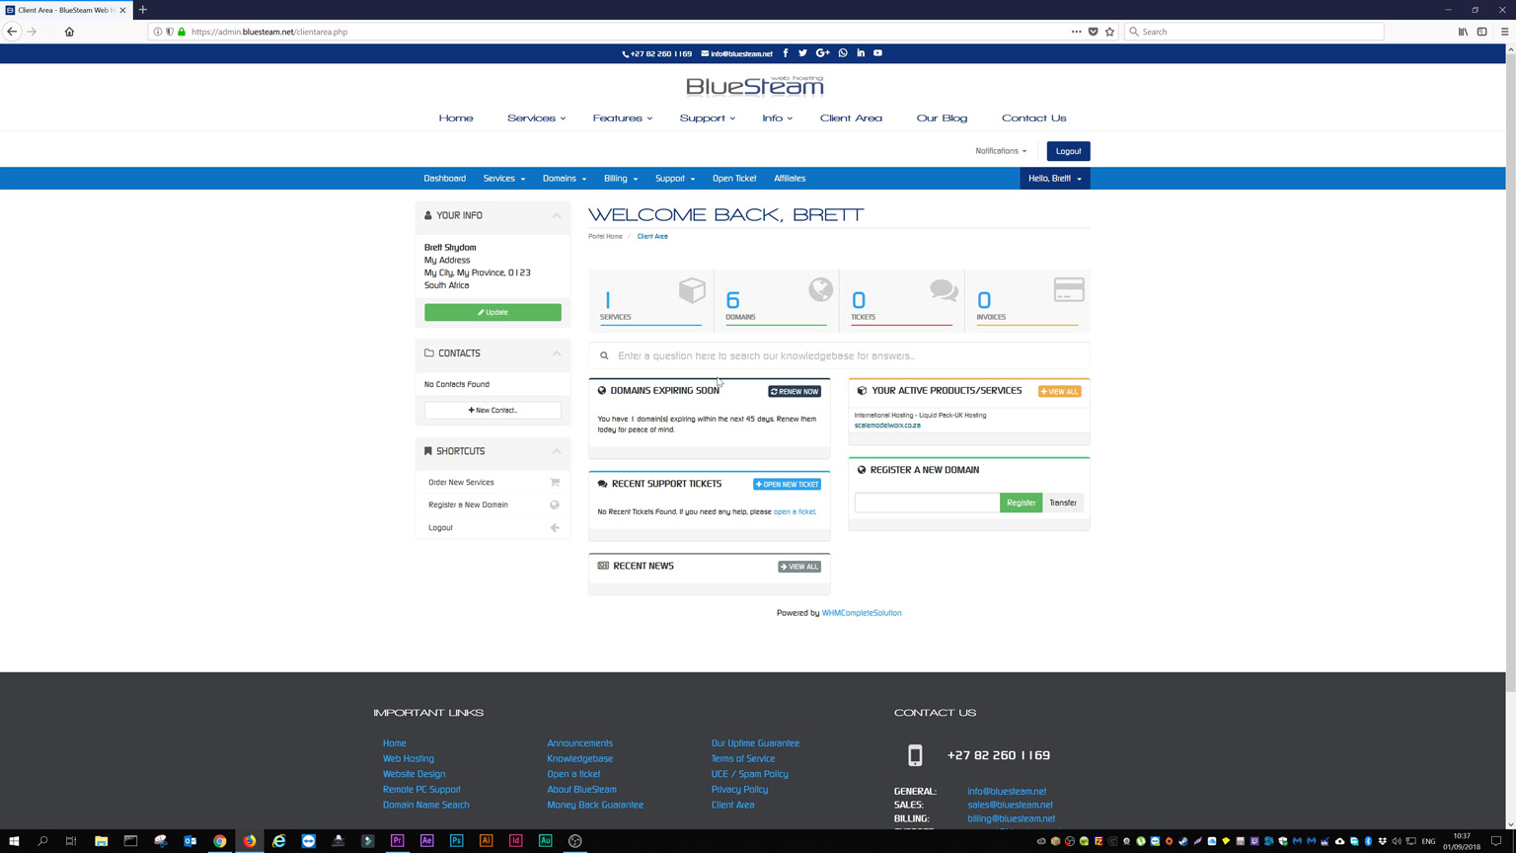Open page actions three-dot menu
This screenshot has height=853, width=1516.
(x=1076, y=32)
